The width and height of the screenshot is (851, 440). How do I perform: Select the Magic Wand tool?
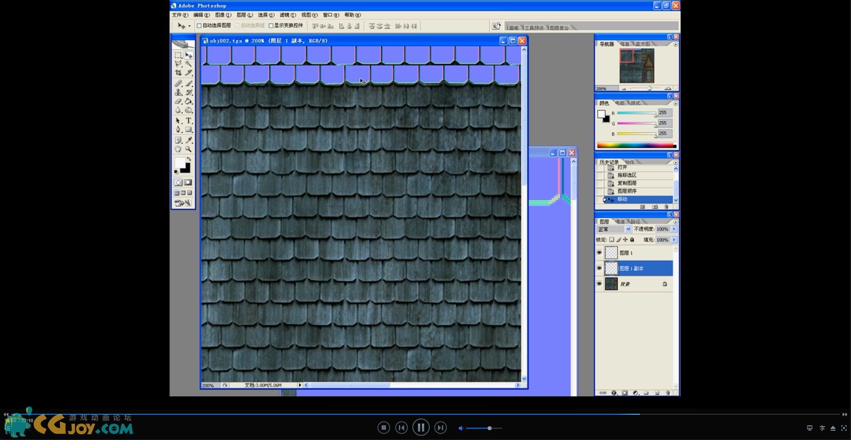189,64
